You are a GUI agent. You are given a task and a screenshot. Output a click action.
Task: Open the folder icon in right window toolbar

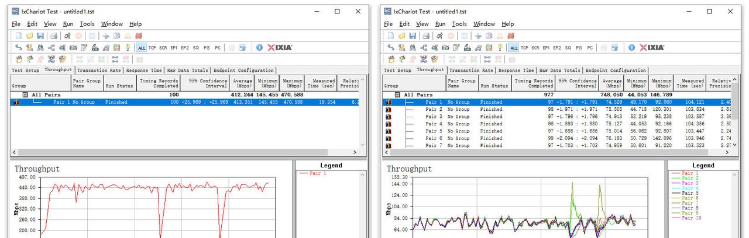click(x=402, y=36)
